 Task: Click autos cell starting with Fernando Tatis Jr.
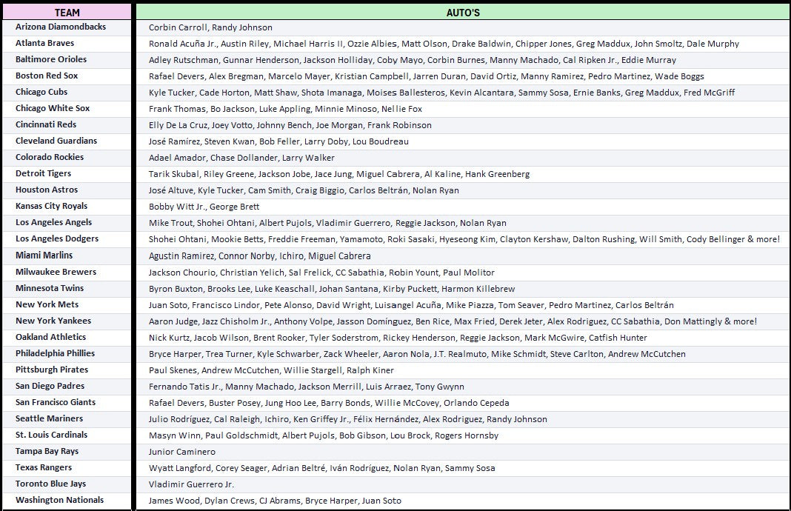point(463,387)
